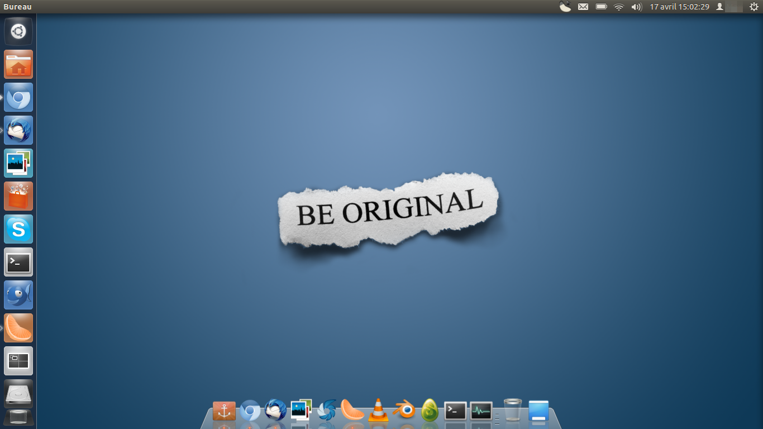This screenshot has width=763, height=429.
Task: Launch Chromium from the left launcher
Action: (x=18, y=97)
